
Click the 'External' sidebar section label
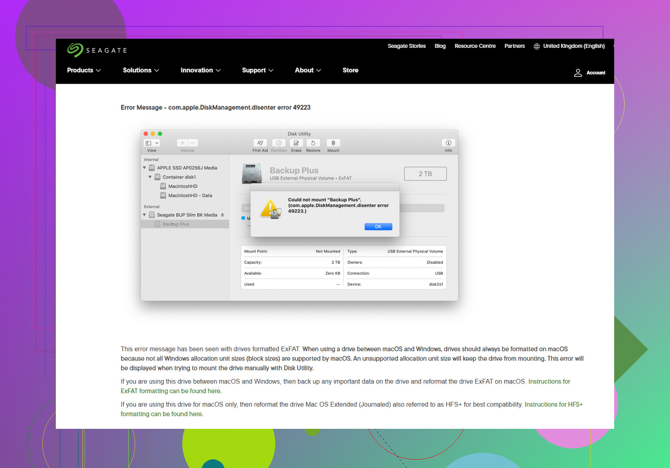coord(152,207)
